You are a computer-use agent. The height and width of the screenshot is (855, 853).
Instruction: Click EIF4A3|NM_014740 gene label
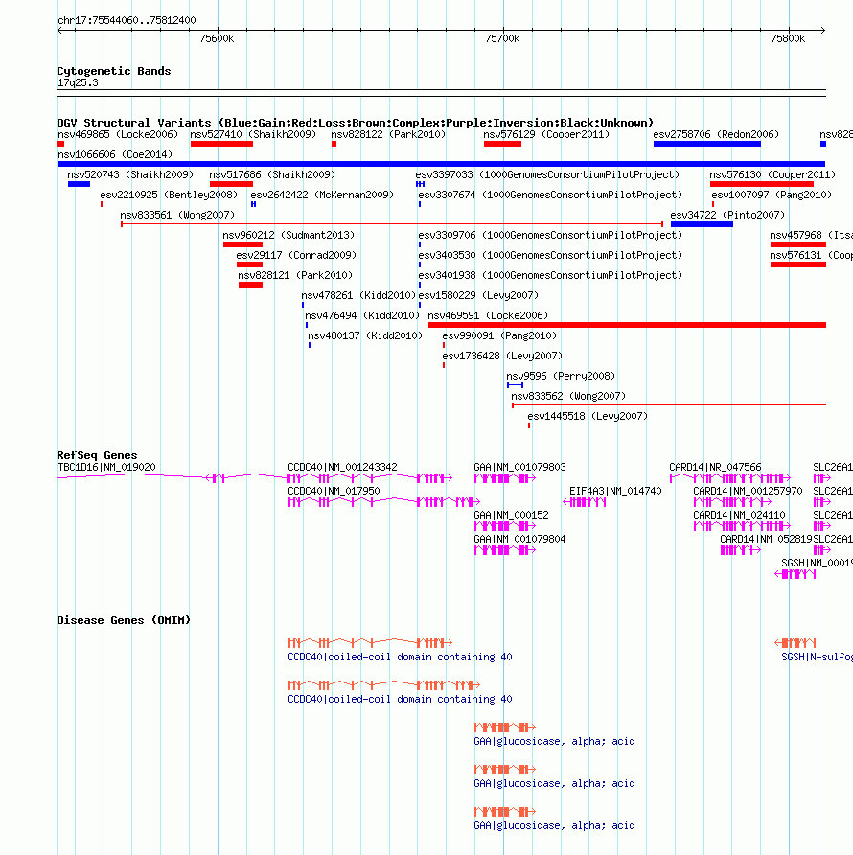pyautogui.click(x=615, y=492)
